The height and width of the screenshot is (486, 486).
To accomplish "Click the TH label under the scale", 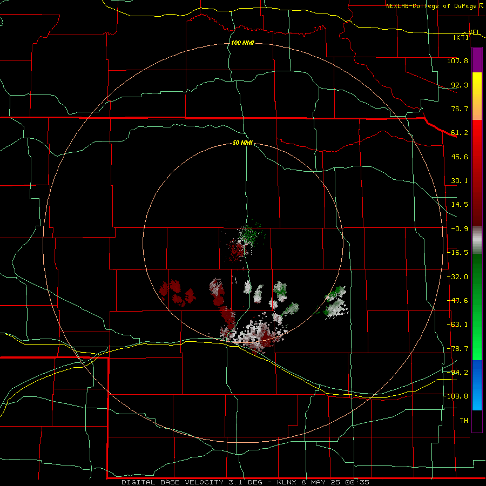I will [464, 421].
